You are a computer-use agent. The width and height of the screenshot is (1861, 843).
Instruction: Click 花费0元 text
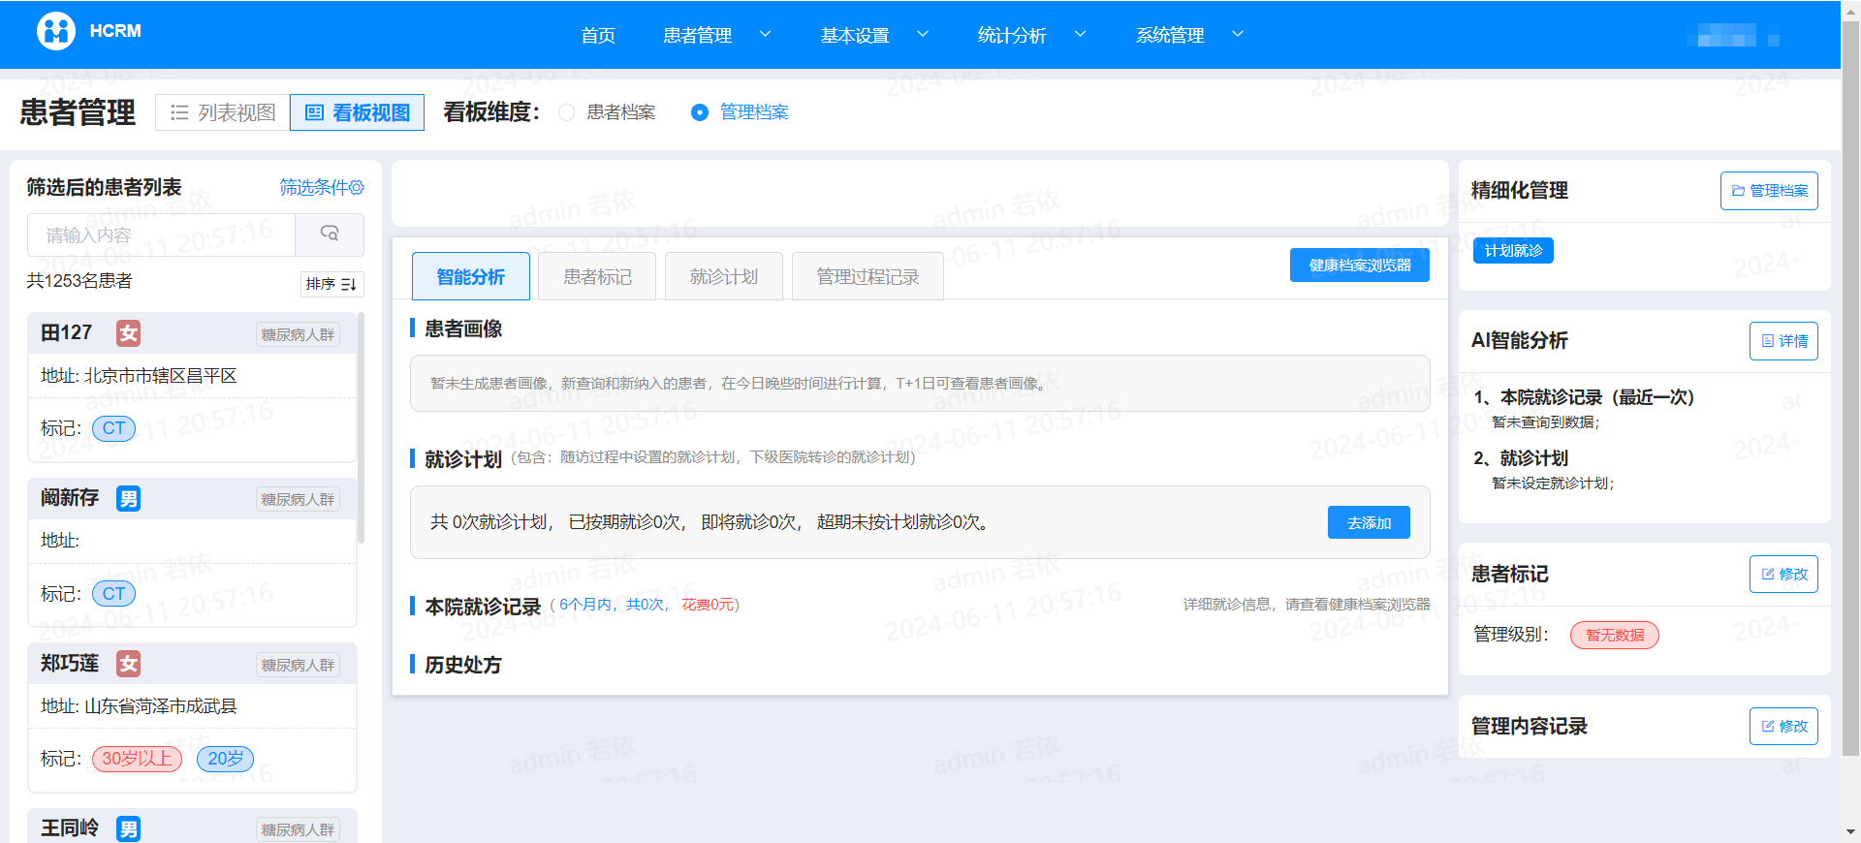pyautogui.click(x=708, y=605)
